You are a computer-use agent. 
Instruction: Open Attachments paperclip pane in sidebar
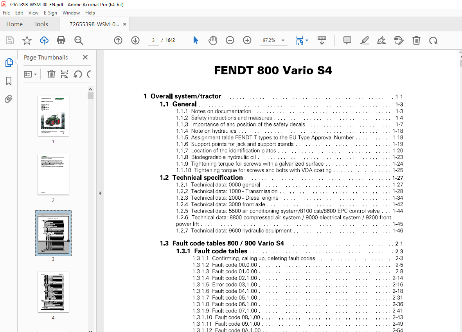pos(9,99)
